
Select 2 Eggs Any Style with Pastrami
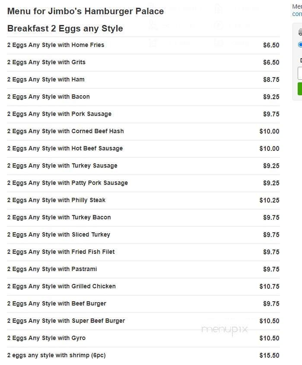(x=52, y=269)
